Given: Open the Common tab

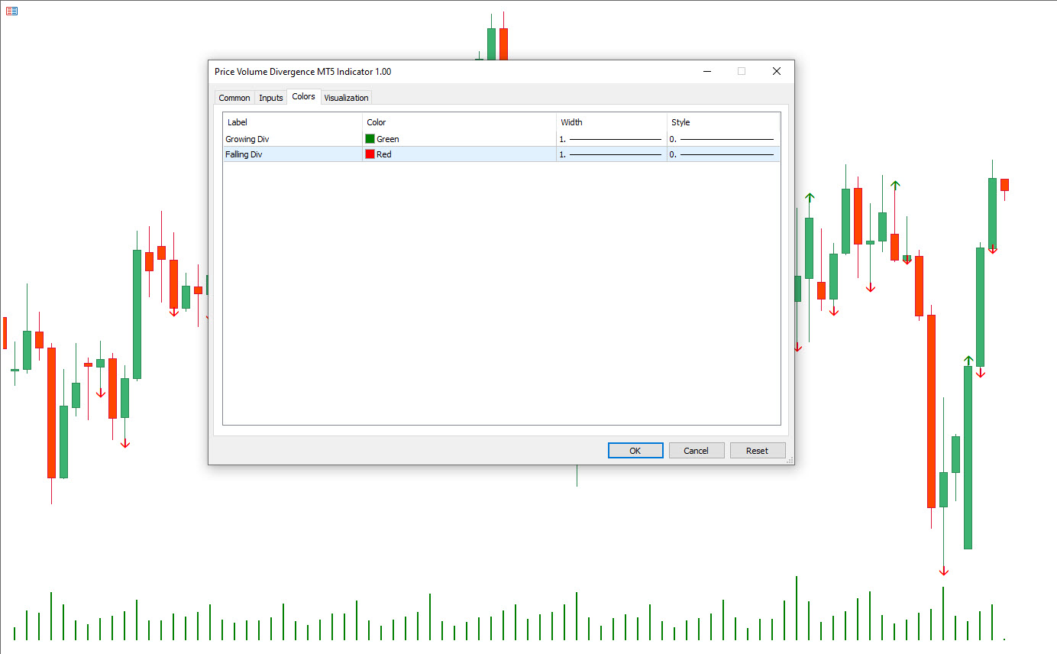Looking at the screenshot, I should 234,98.
